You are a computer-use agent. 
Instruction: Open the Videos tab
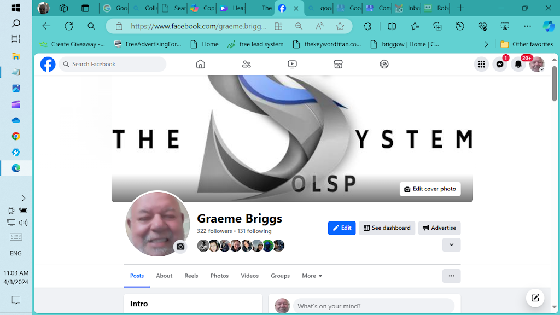[249, 276]
